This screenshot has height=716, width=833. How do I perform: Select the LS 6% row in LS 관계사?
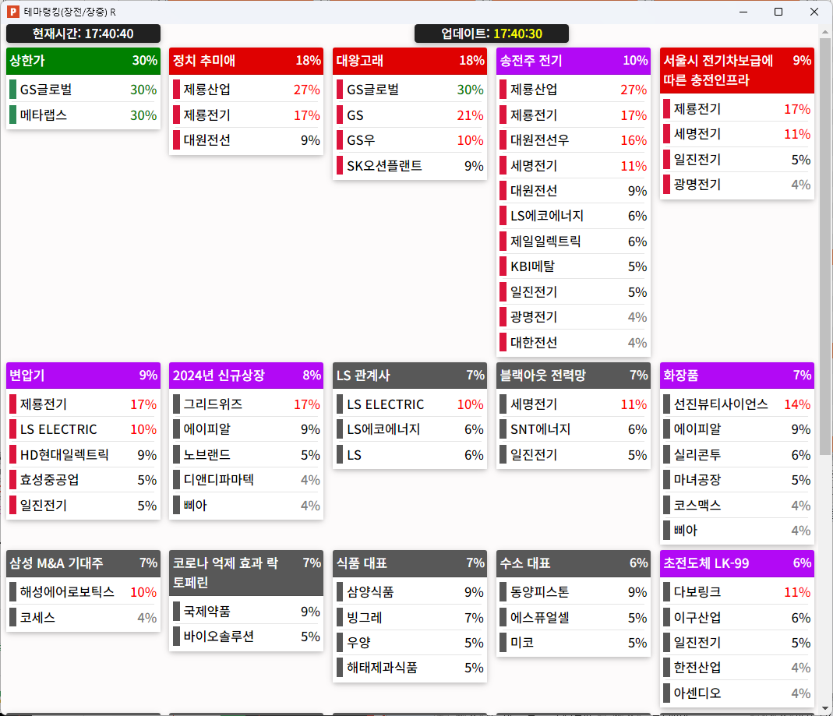tap(410, 455)
